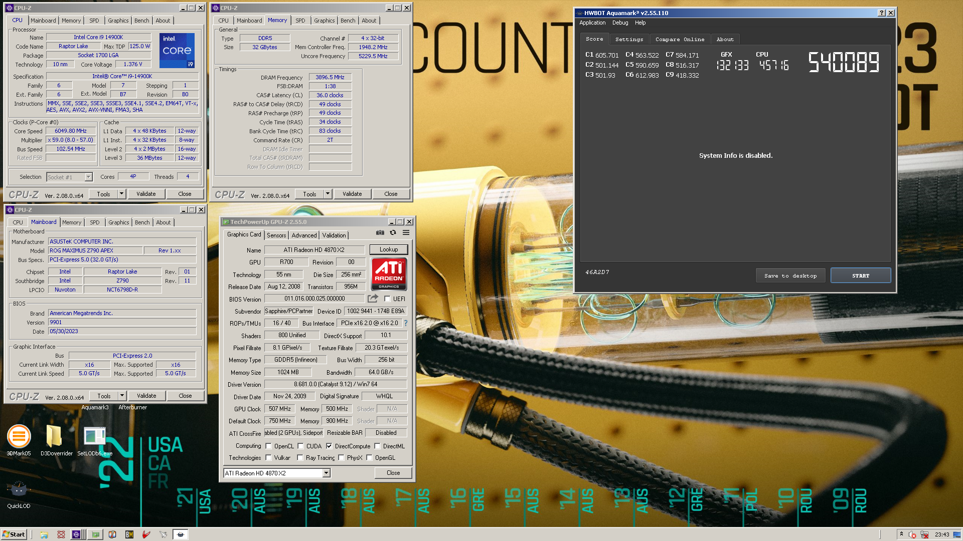Toggle the PhysX checkbox

click(341, 457)
